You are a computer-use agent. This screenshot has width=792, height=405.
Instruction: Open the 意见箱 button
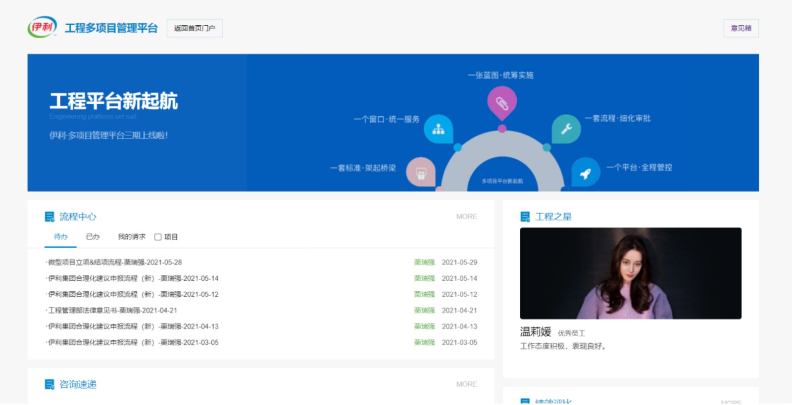pos(741,28)
